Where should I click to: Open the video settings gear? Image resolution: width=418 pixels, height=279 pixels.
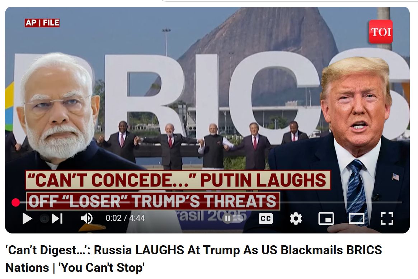(296, 218)
